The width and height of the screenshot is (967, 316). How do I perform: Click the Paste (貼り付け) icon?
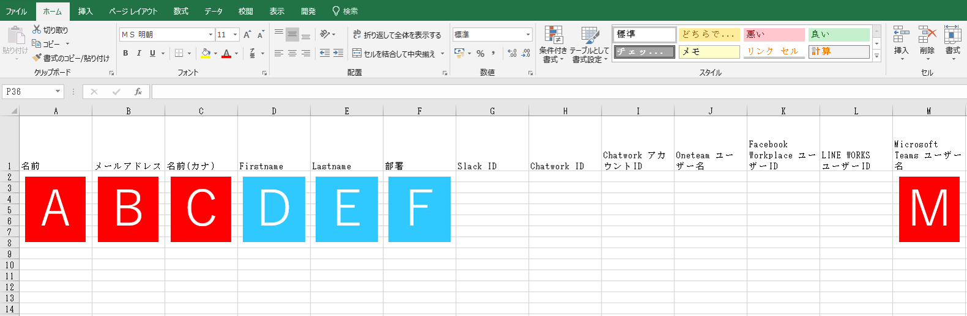tap(15, 35)
